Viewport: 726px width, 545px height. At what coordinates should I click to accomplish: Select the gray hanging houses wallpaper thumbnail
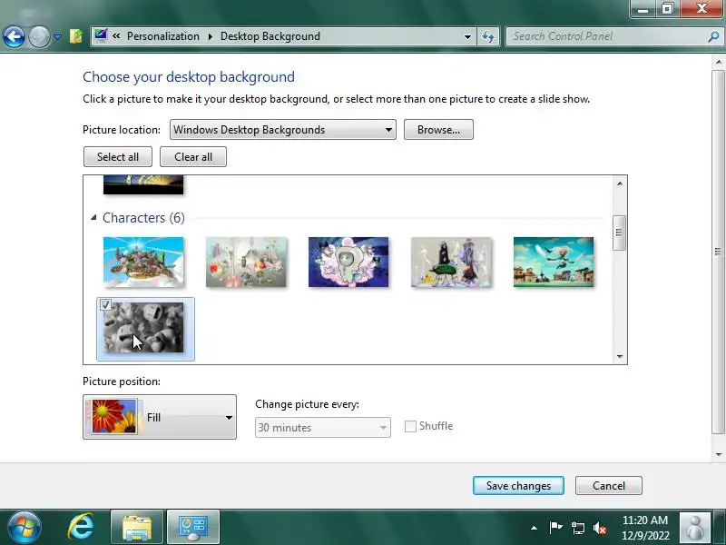coord(246,263)
